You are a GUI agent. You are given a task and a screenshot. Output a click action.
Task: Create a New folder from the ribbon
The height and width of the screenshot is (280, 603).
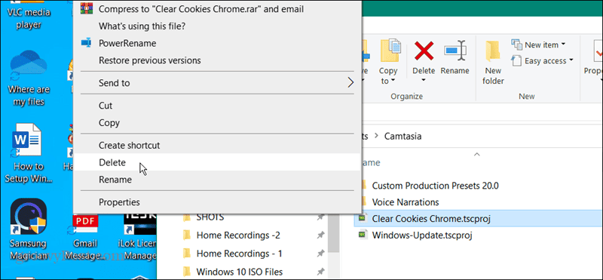click(x=493, y=63)
